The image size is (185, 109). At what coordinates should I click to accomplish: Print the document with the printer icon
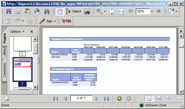click(x=18, y=12)
